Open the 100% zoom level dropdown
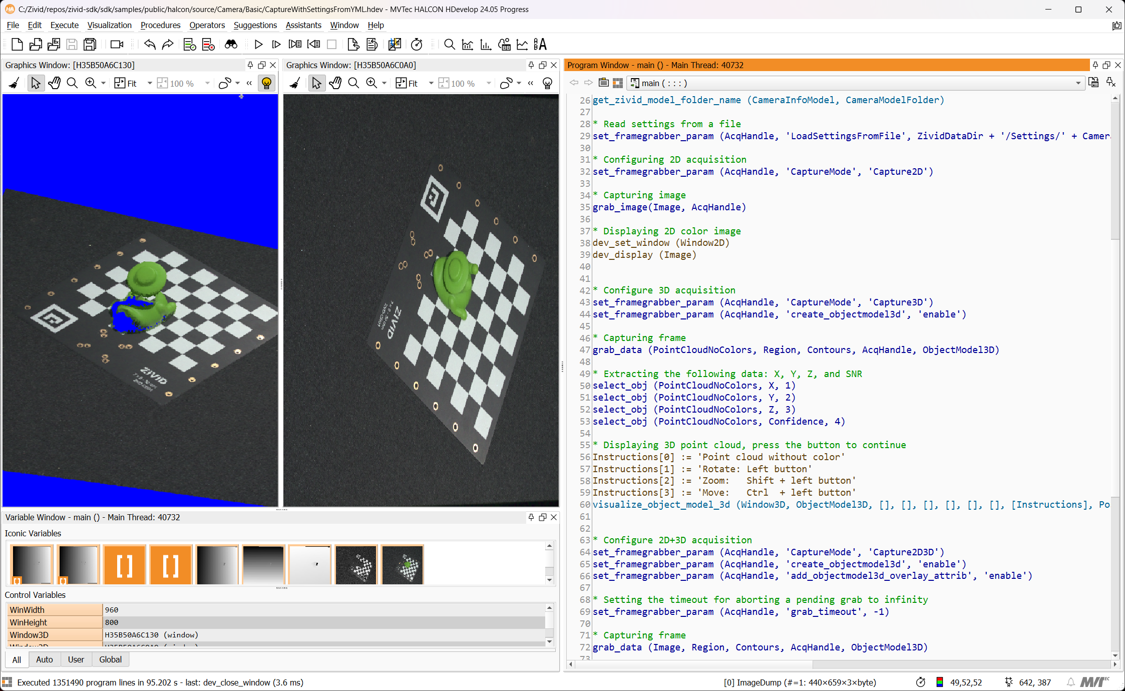The height and width of the screenshot is (691, 1125). coord(207,83)
